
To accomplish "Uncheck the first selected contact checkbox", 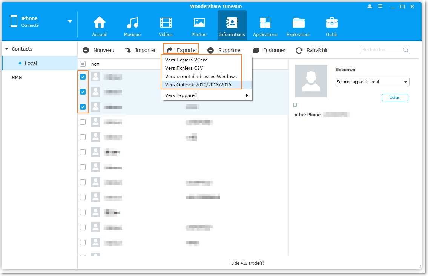I will point(83,77).
